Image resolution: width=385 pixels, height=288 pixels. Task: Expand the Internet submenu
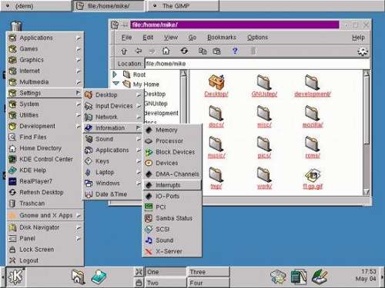45,71
